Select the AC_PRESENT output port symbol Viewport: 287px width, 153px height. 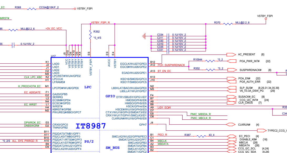point(231,54)
